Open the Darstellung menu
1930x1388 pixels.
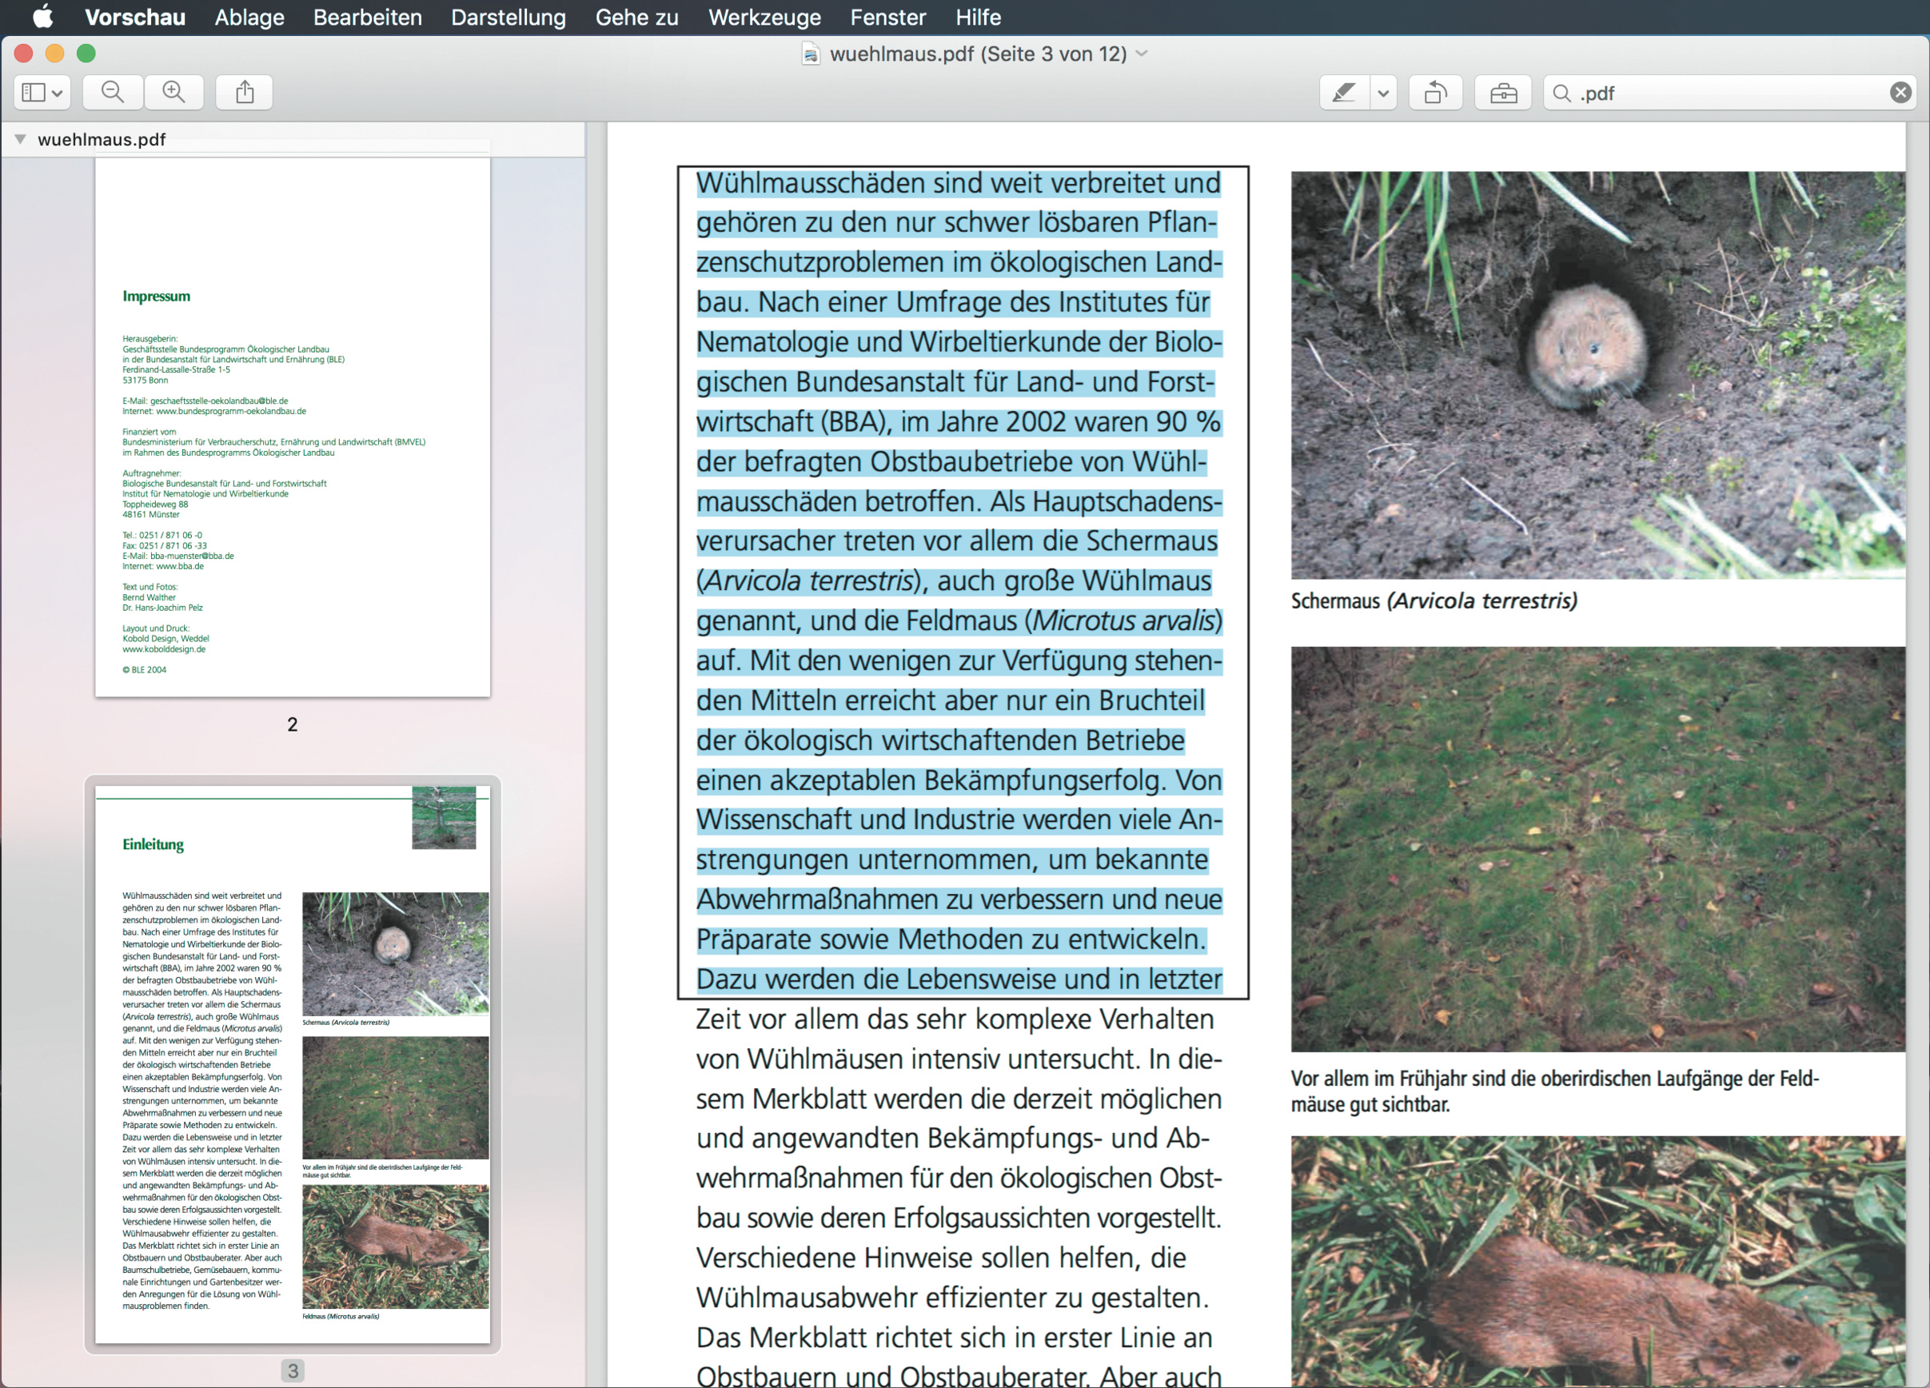click(508, 17)
